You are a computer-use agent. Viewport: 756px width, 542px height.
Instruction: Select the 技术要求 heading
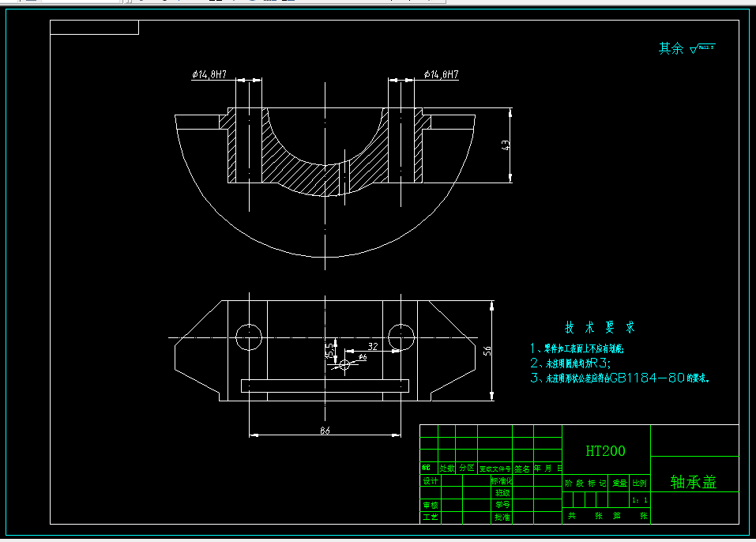(x=600, y=327)
